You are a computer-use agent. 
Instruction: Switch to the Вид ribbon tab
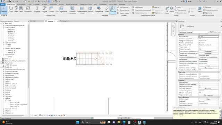click(x=96, y=5)
